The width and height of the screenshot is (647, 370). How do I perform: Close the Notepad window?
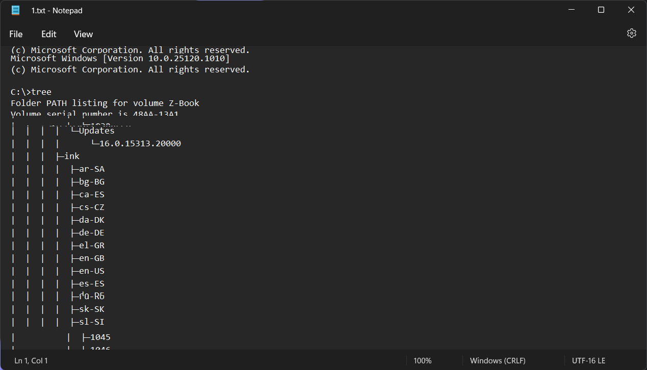coord(631,10)
